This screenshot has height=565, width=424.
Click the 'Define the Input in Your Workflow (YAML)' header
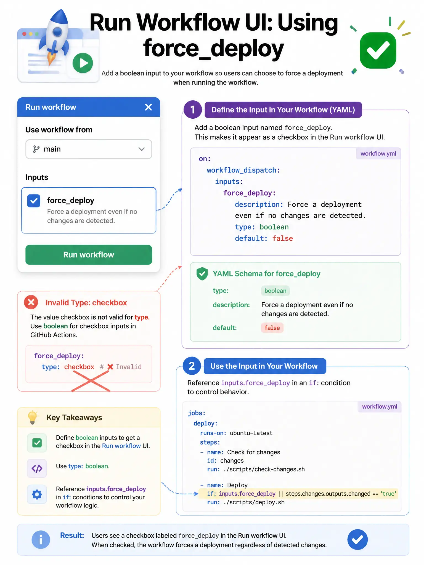(x=283, y=110)
